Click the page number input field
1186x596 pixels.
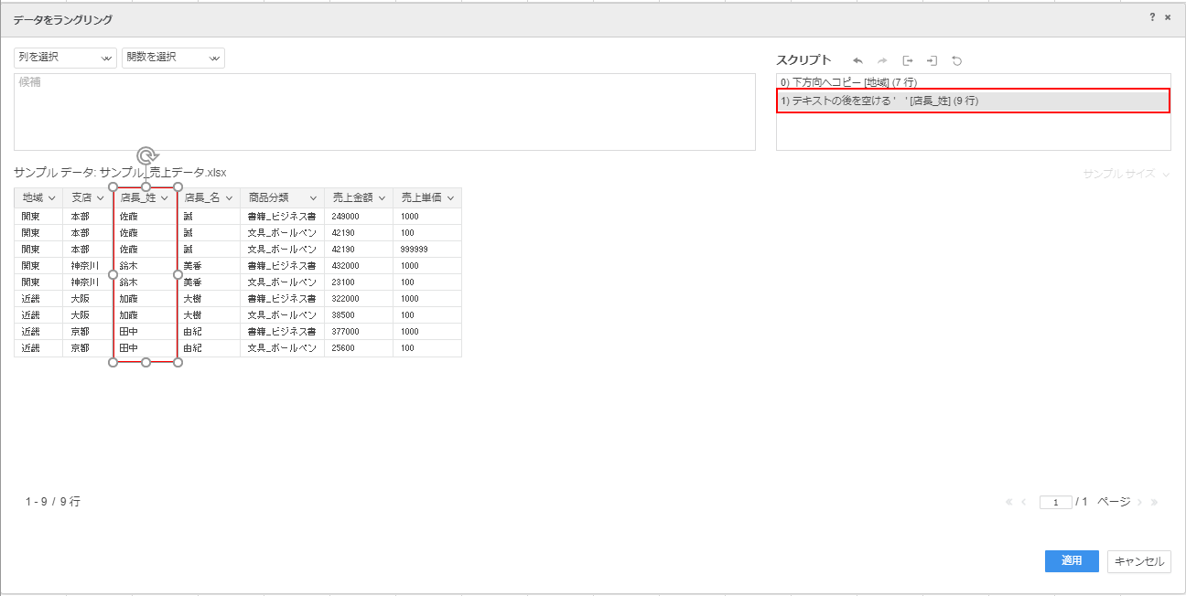coord(1055,503)
